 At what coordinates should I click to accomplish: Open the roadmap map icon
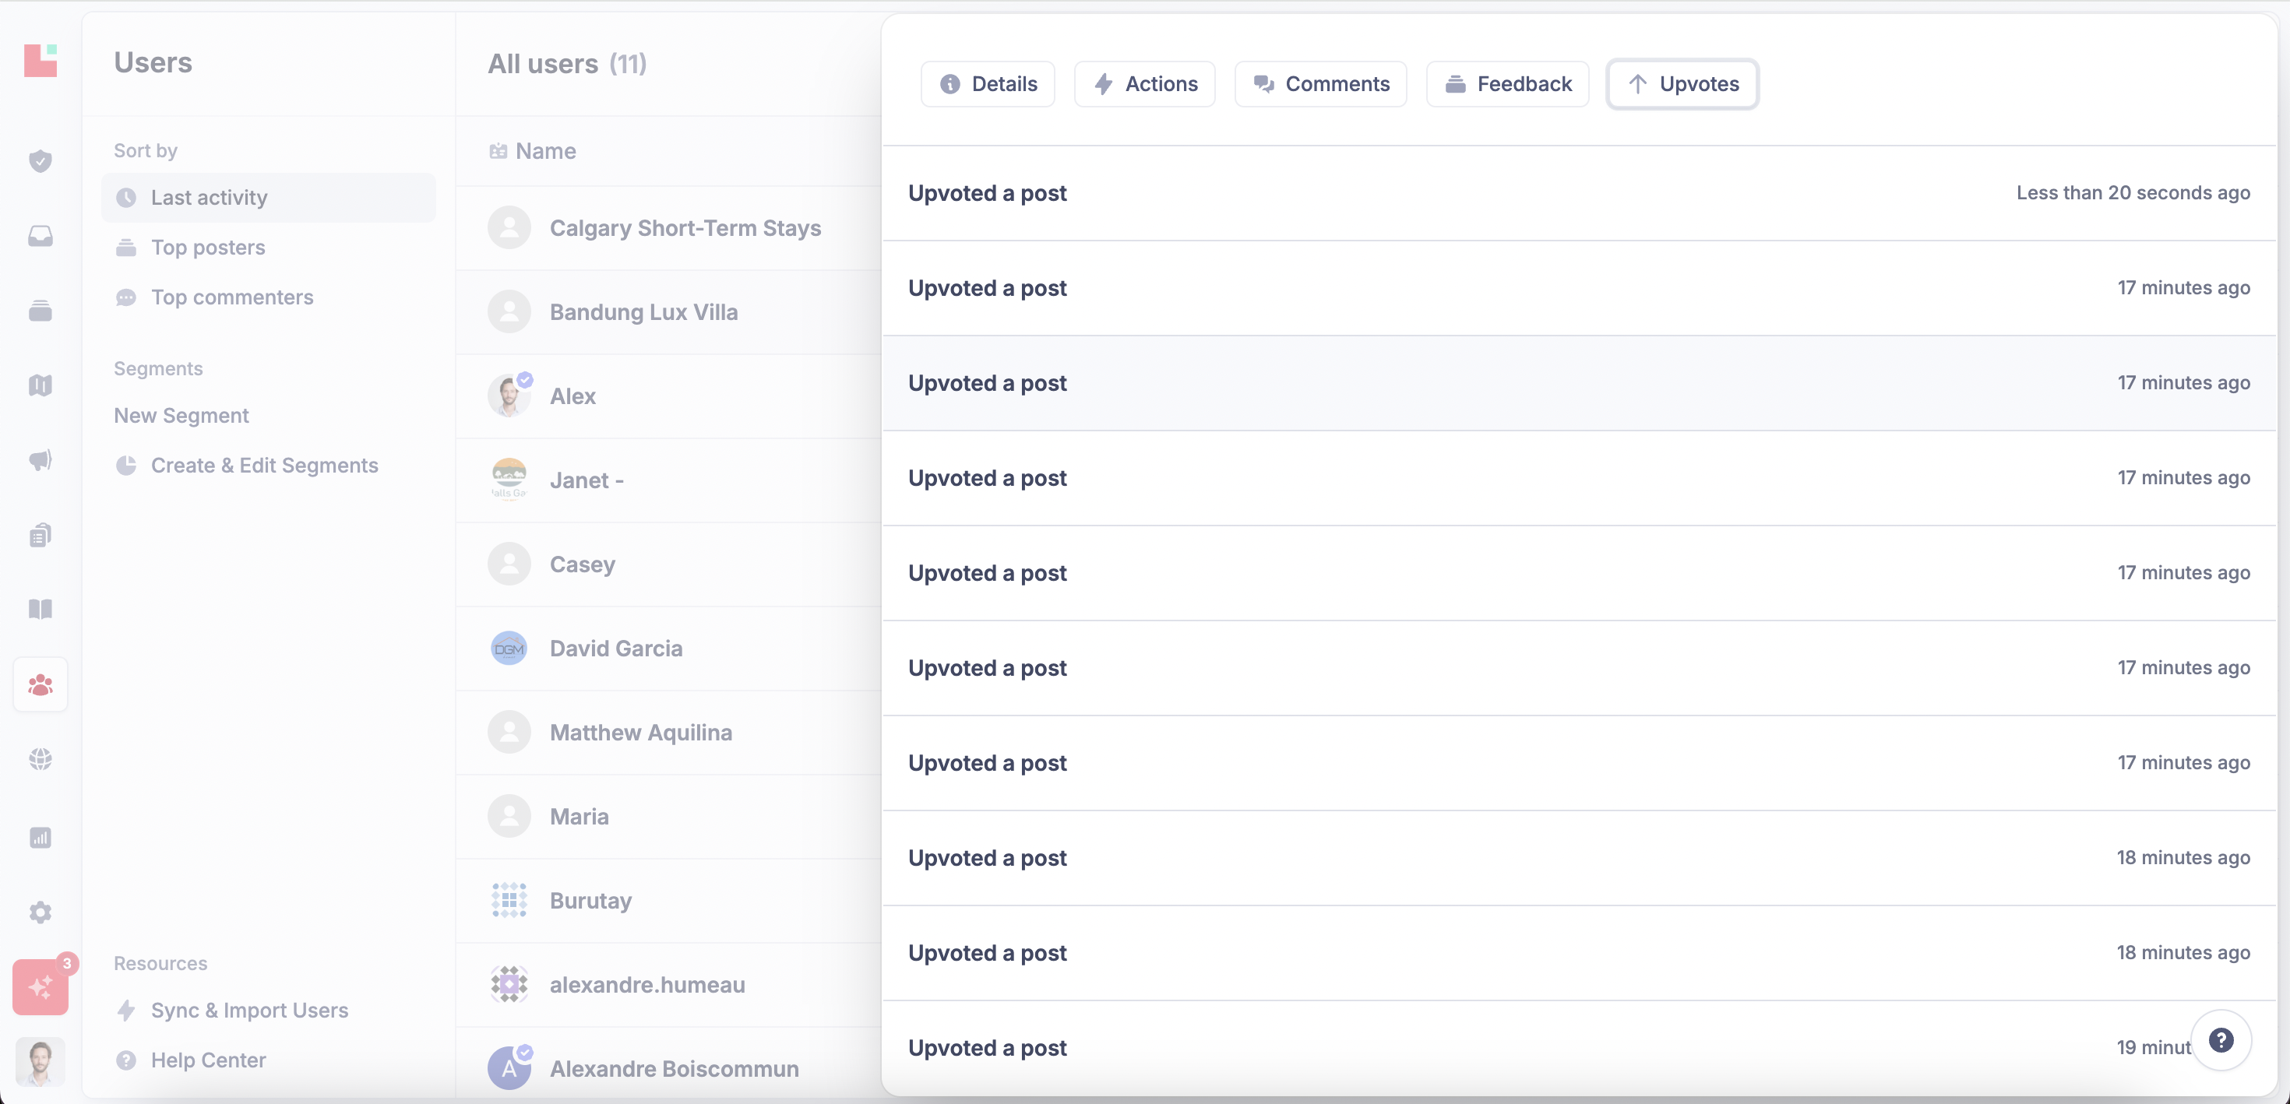point(40,385)
